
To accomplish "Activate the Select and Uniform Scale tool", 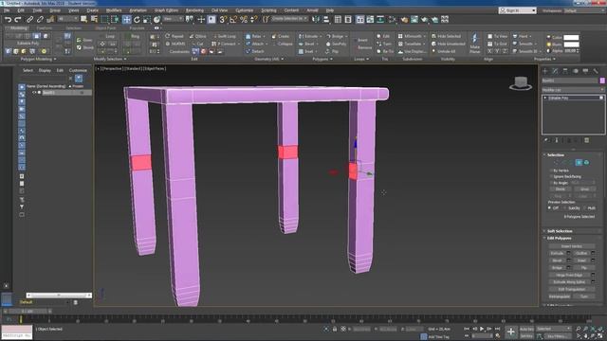I will click(147, 19).
